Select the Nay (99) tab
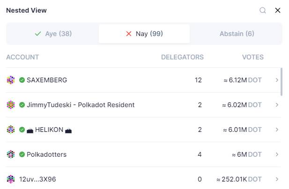The height and width of the screenshot is (189, 289). pyautogui.click(x=144, y=34)
